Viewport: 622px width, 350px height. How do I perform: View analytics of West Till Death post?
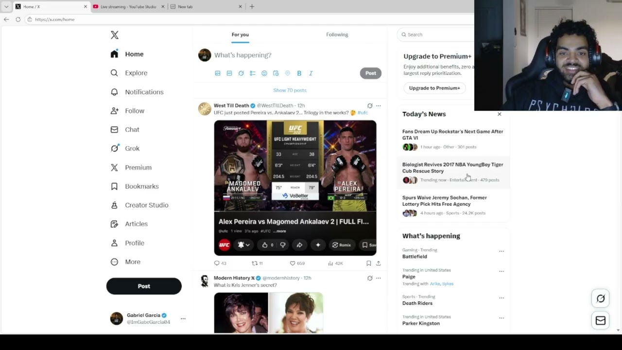[x=335, y=263]
